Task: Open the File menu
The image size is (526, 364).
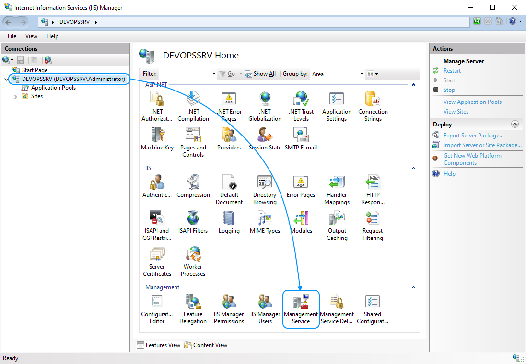Action: pos(12,36)
